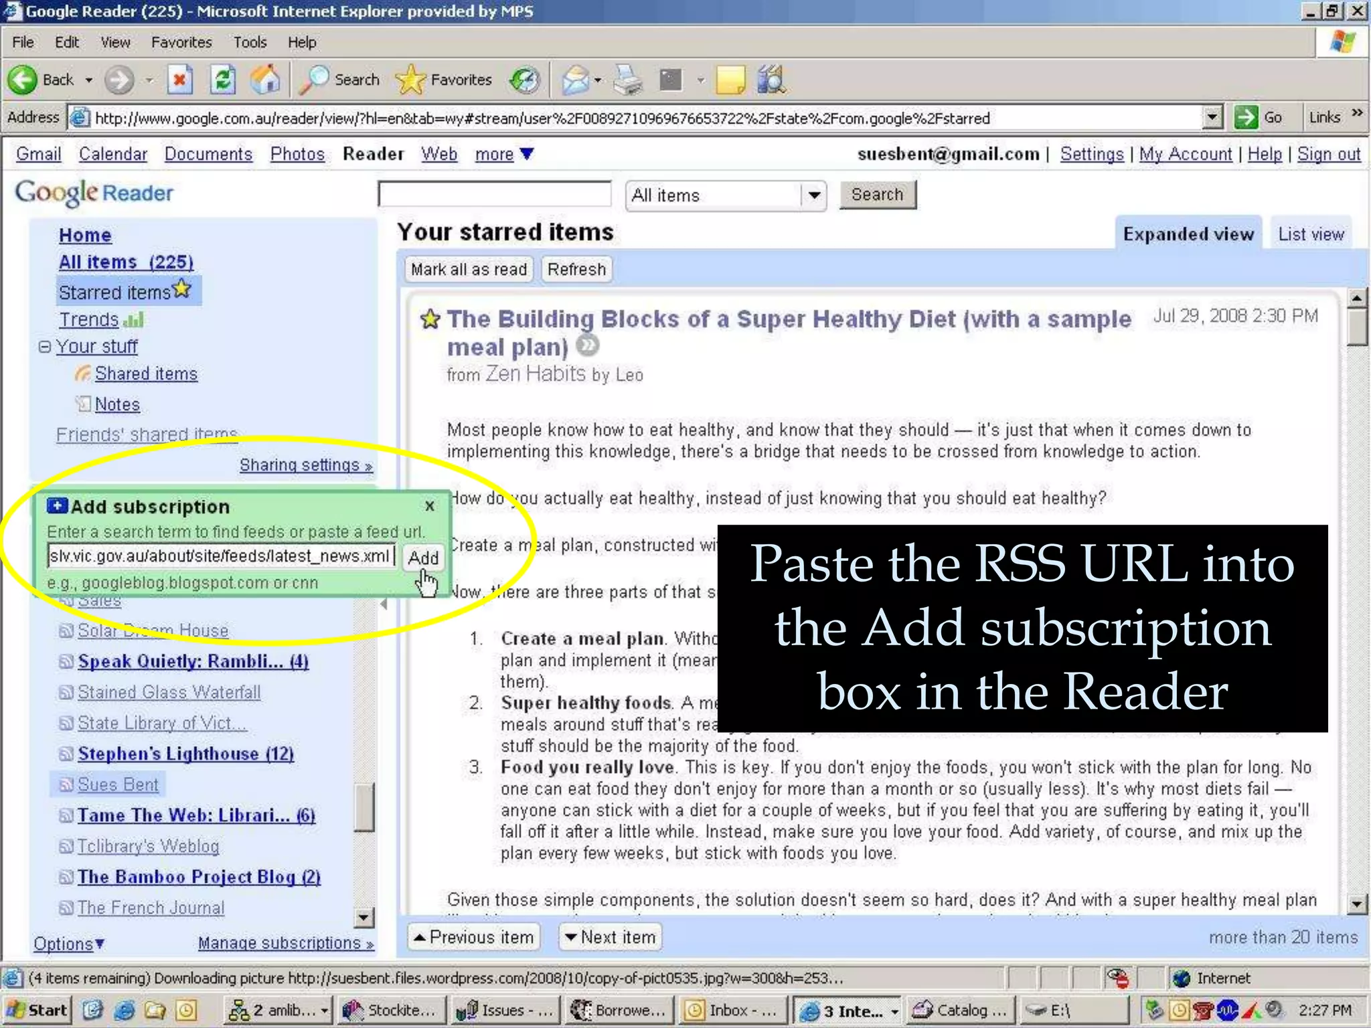Click the subscription list scroll down arrow

(363, 918)
